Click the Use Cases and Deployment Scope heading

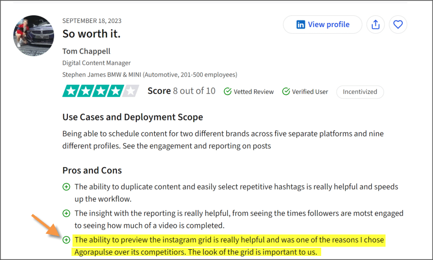tap(133, 117)
